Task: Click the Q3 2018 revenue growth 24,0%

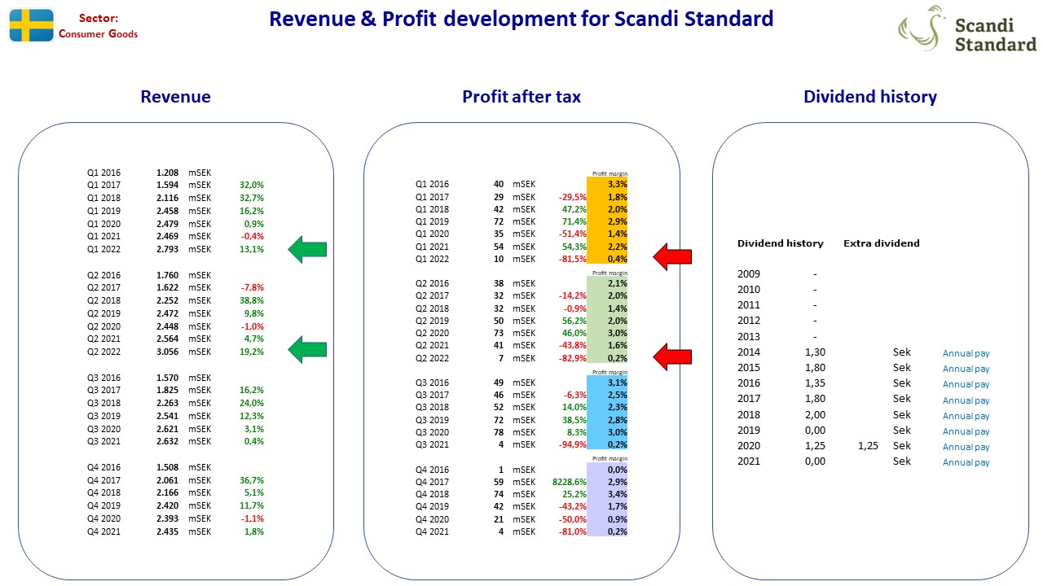Action: (x=252, y=403)
